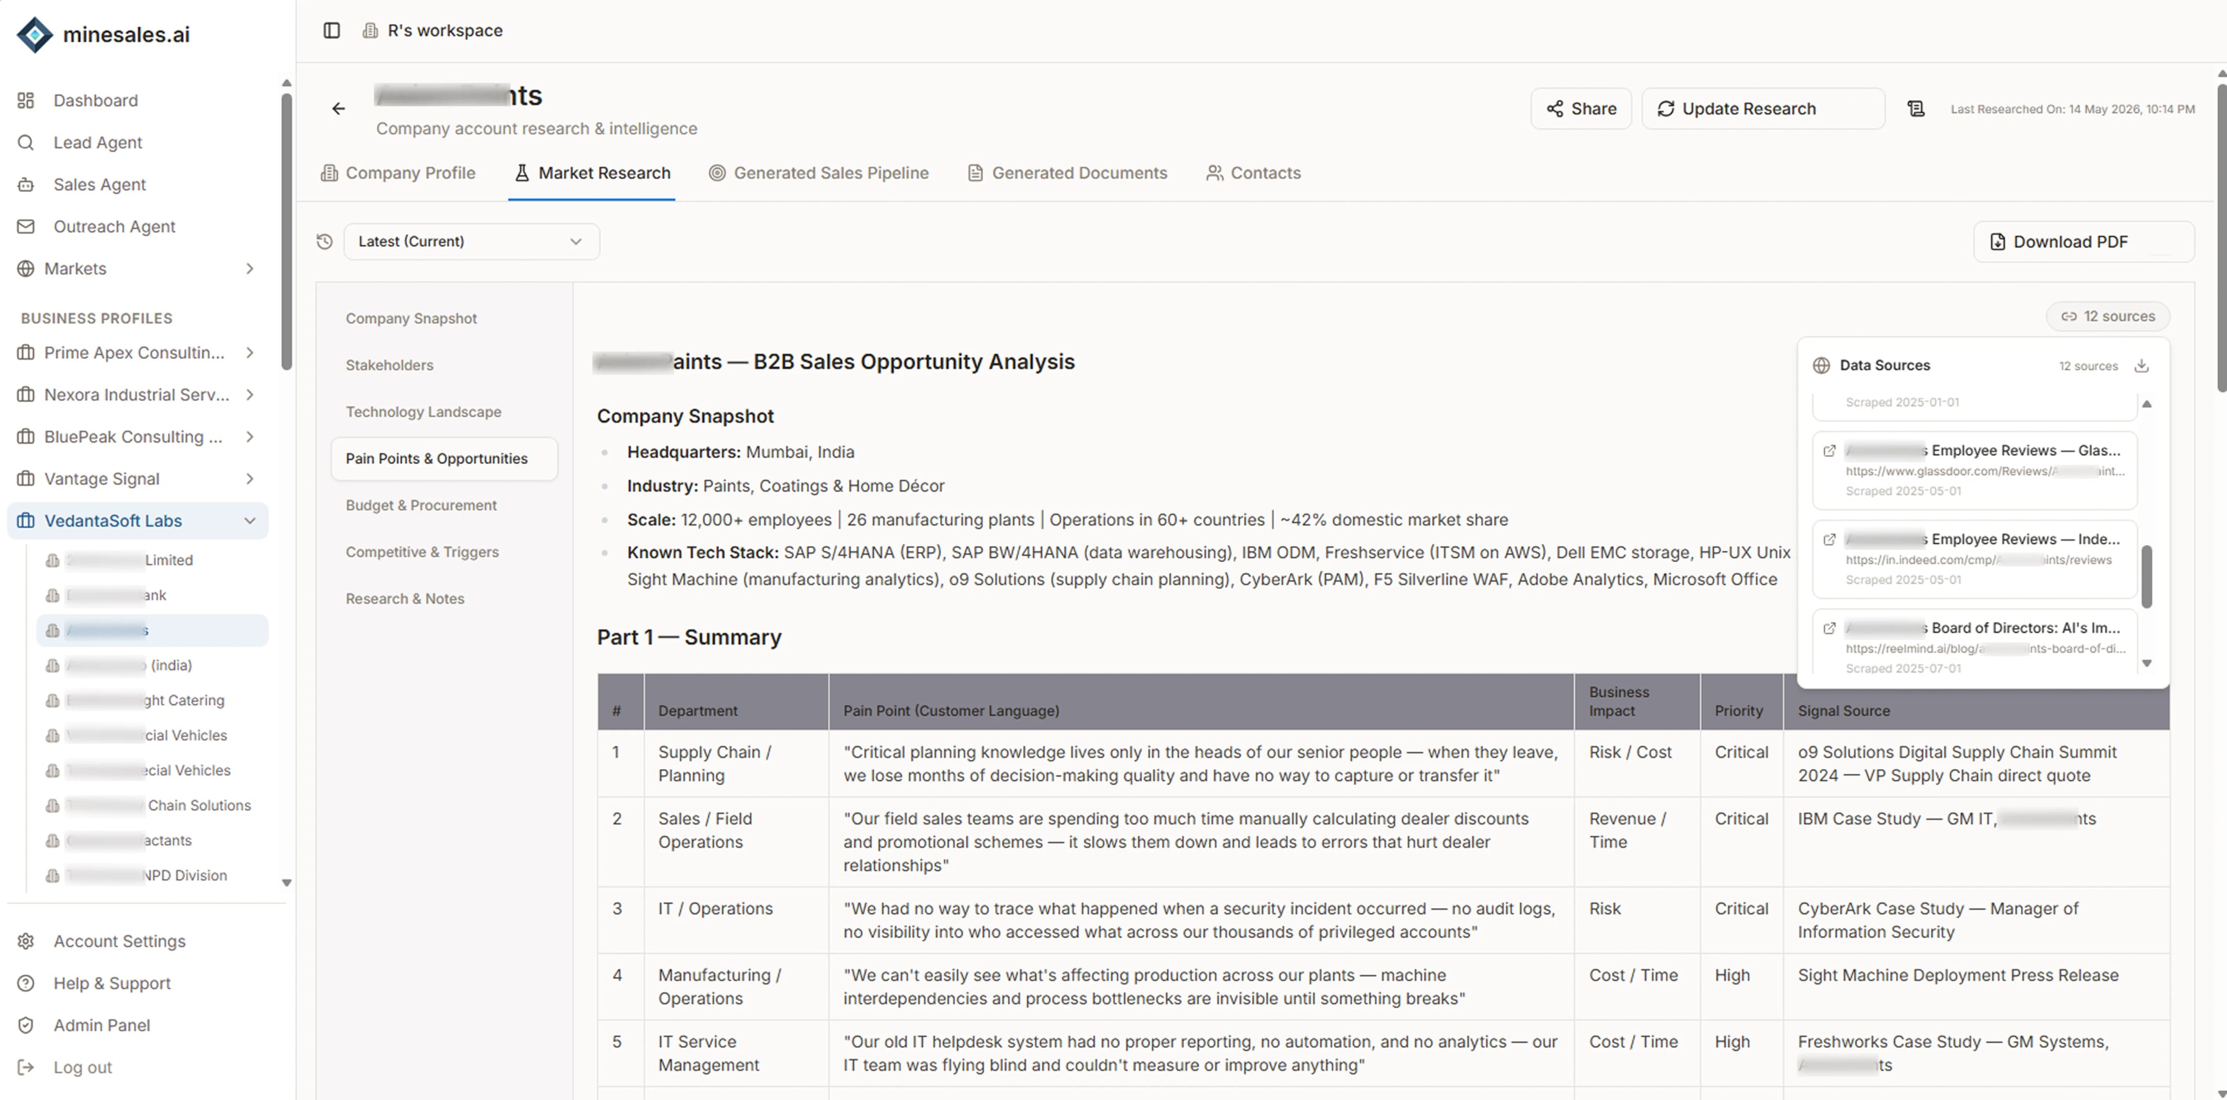The height and width of the screenshot is (1100, 2227).
Task: Select Company Snapshot in section list
Action: coord(412,319)
